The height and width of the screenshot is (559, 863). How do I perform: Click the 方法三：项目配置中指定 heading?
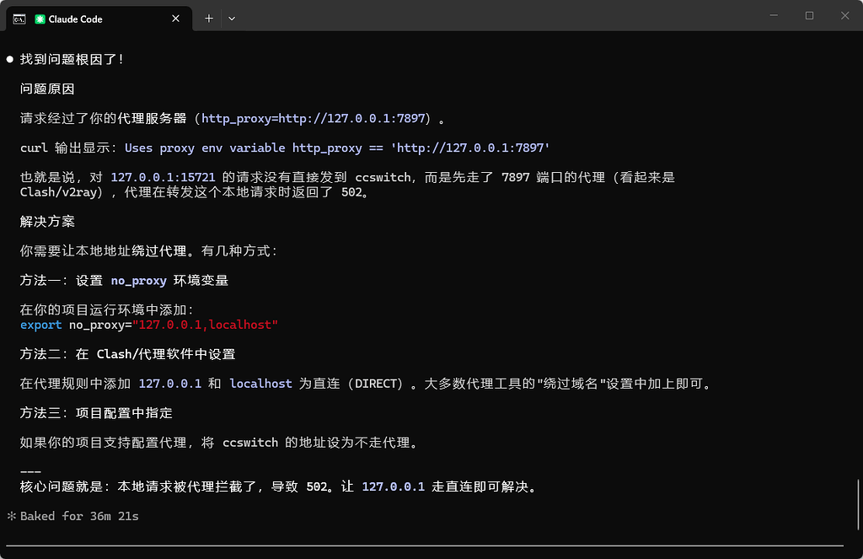pyautogui.click(x=96, y=413)
